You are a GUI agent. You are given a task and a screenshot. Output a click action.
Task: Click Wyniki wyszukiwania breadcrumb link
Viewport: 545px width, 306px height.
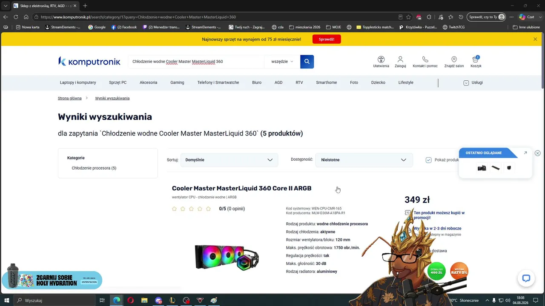[x=112, y=98]
